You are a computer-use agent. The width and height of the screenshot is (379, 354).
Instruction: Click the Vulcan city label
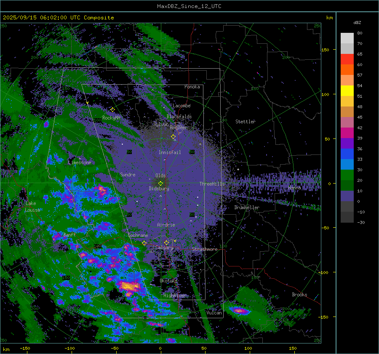click(x=214, y=313)
